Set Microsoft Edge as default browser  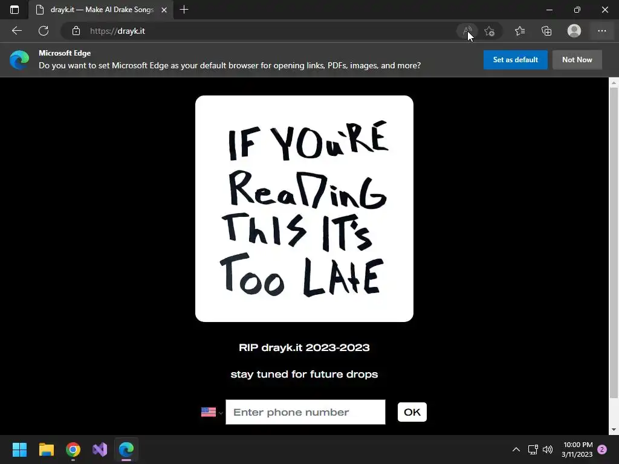pos(515,60)
